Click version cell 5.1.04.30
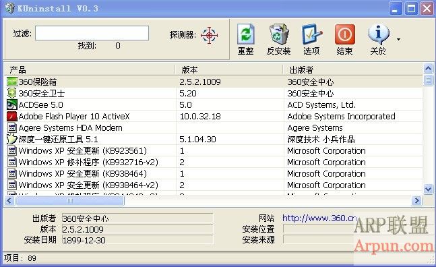436x267 pixels. pyautogui.click(x=197, y=140)
